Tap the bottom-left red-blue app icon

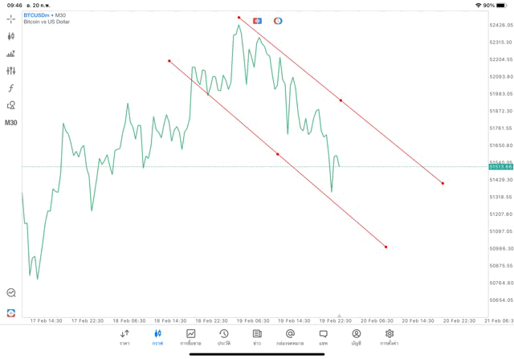10,312
